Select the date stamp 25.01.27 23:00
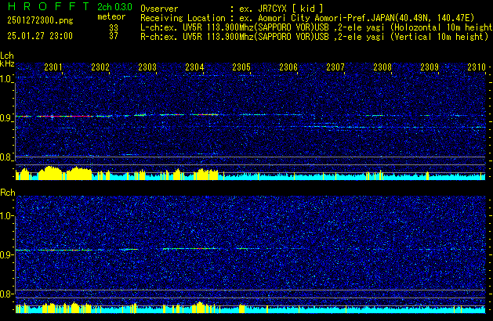 pos(40,36)
